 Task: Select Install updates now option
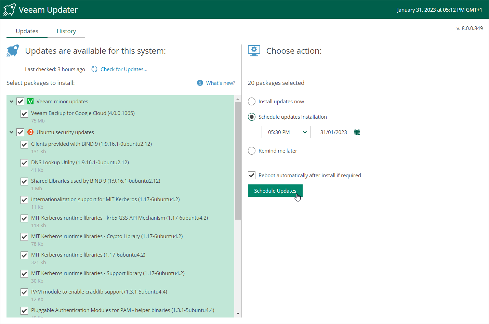tap(252, 102)
